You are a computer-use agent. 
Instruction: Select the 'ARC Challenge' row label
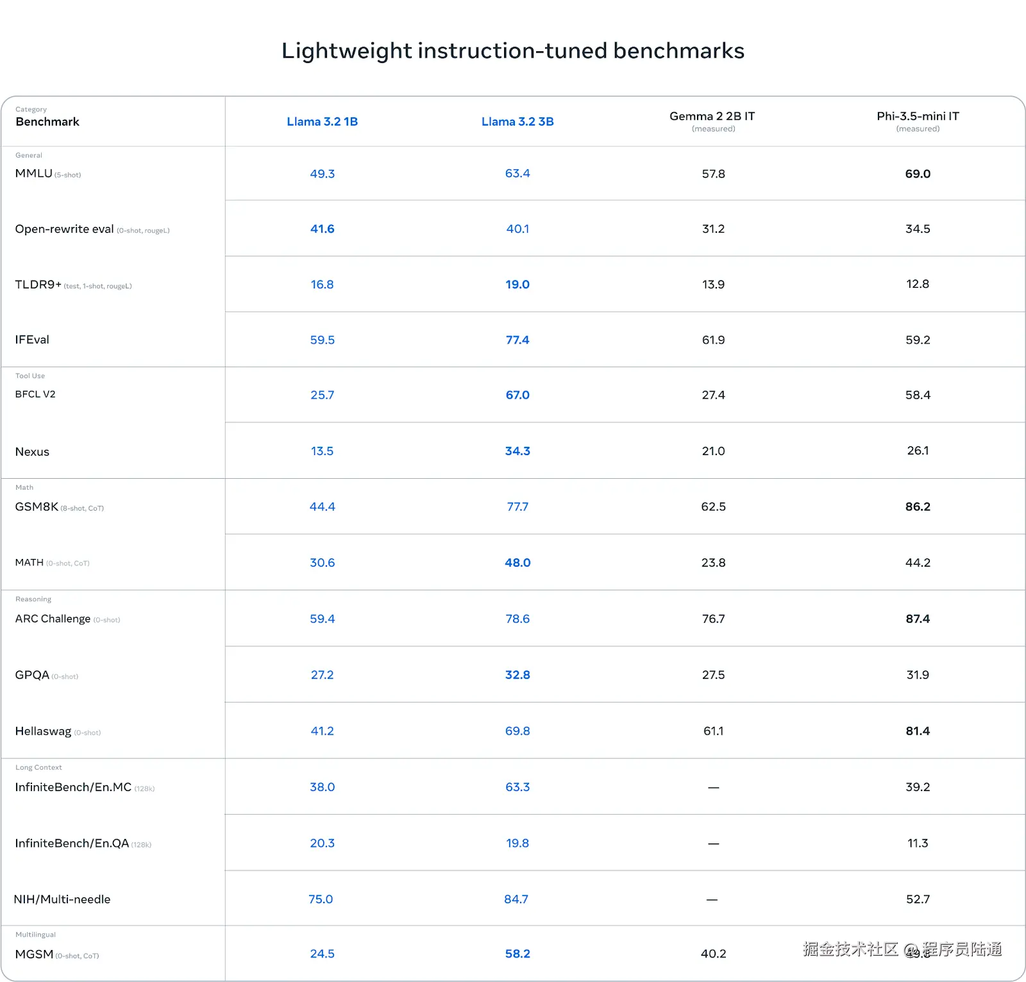[53, 619]
